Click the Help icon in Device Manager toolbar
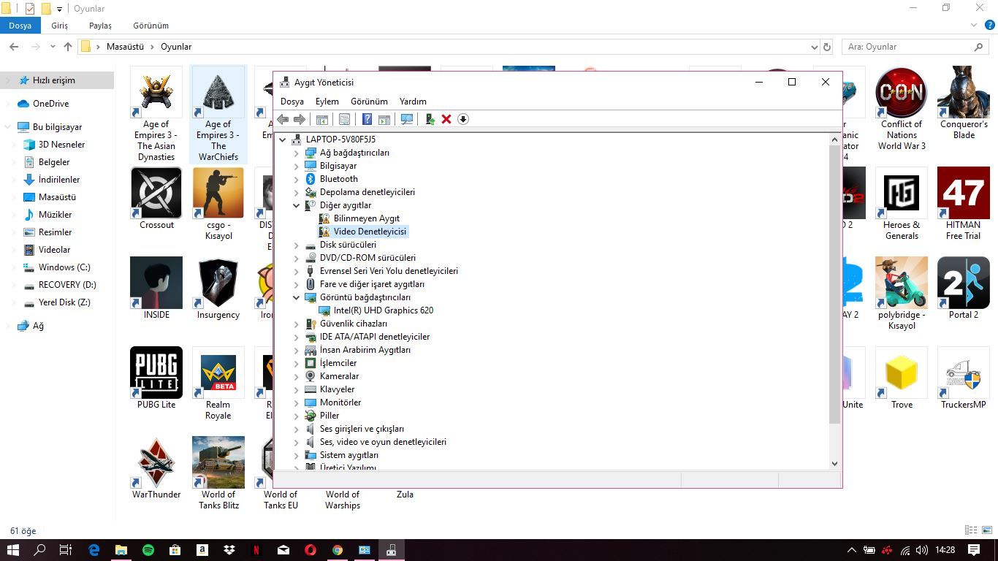 click(367, 119)
